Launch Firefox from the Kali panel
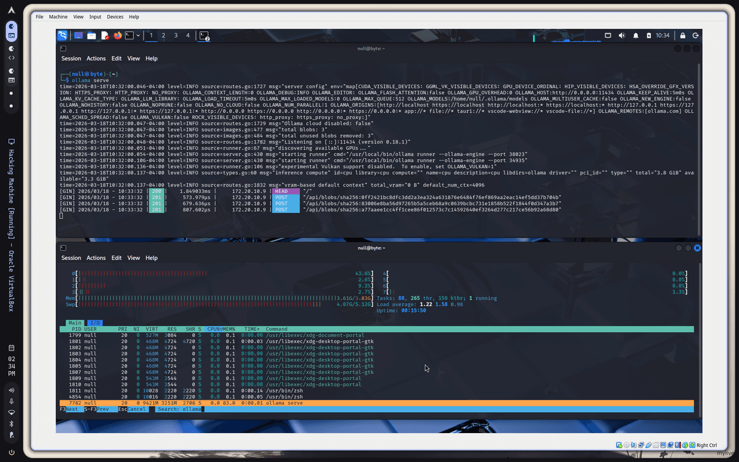 pyautogui.click(x=118, y=36)
